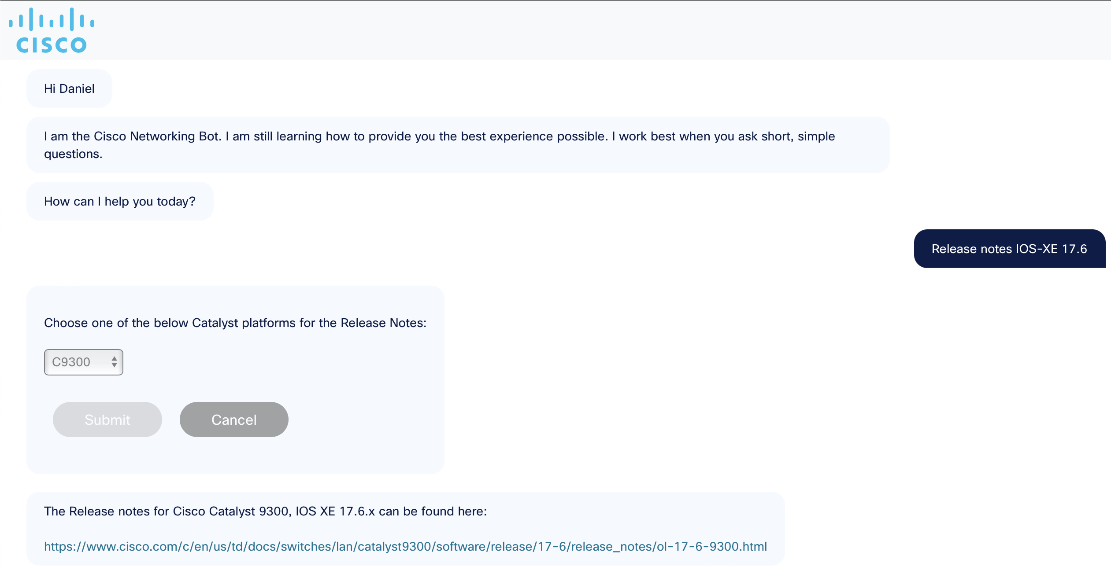Viewport: 1111px width, 574px height.
Task: Click the "Choose one of the below Catalyst platforms" prompt
Action: (x=235, y=323)
